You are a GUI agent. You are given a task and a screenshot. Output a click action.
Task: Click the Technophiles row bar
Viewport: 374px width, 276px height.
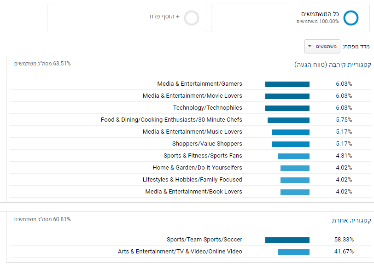[287, 108]
